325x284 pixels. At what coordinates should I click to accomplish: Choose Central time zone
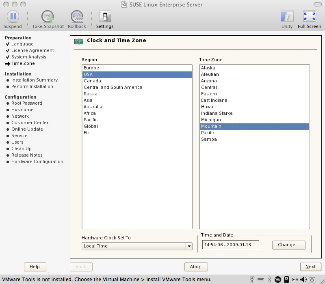coord(254,87)
